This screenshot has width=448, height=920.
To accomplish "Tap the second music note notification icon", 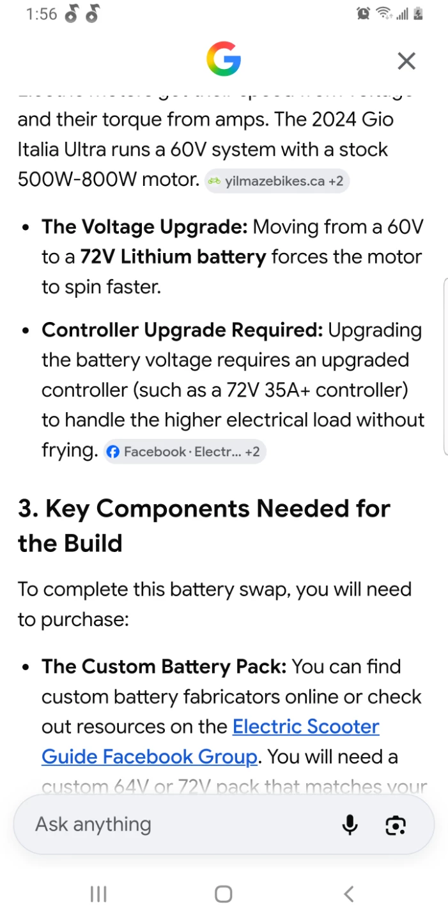I will click(93, 13).
